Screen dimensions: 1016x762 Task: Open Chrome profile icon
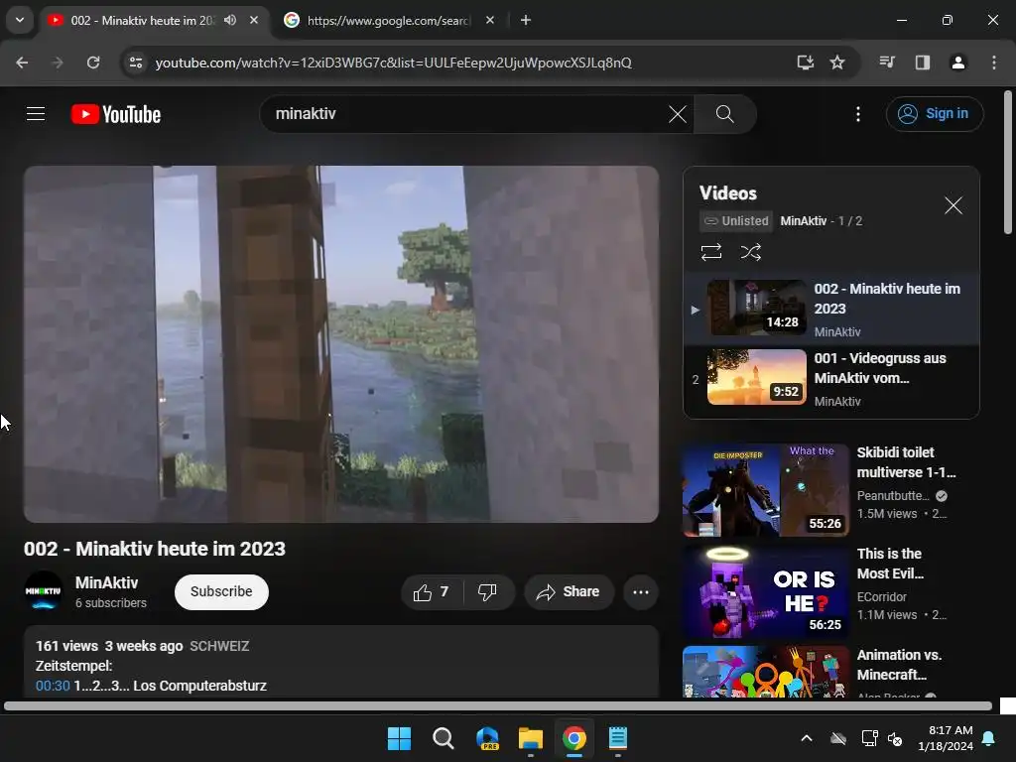957,63
